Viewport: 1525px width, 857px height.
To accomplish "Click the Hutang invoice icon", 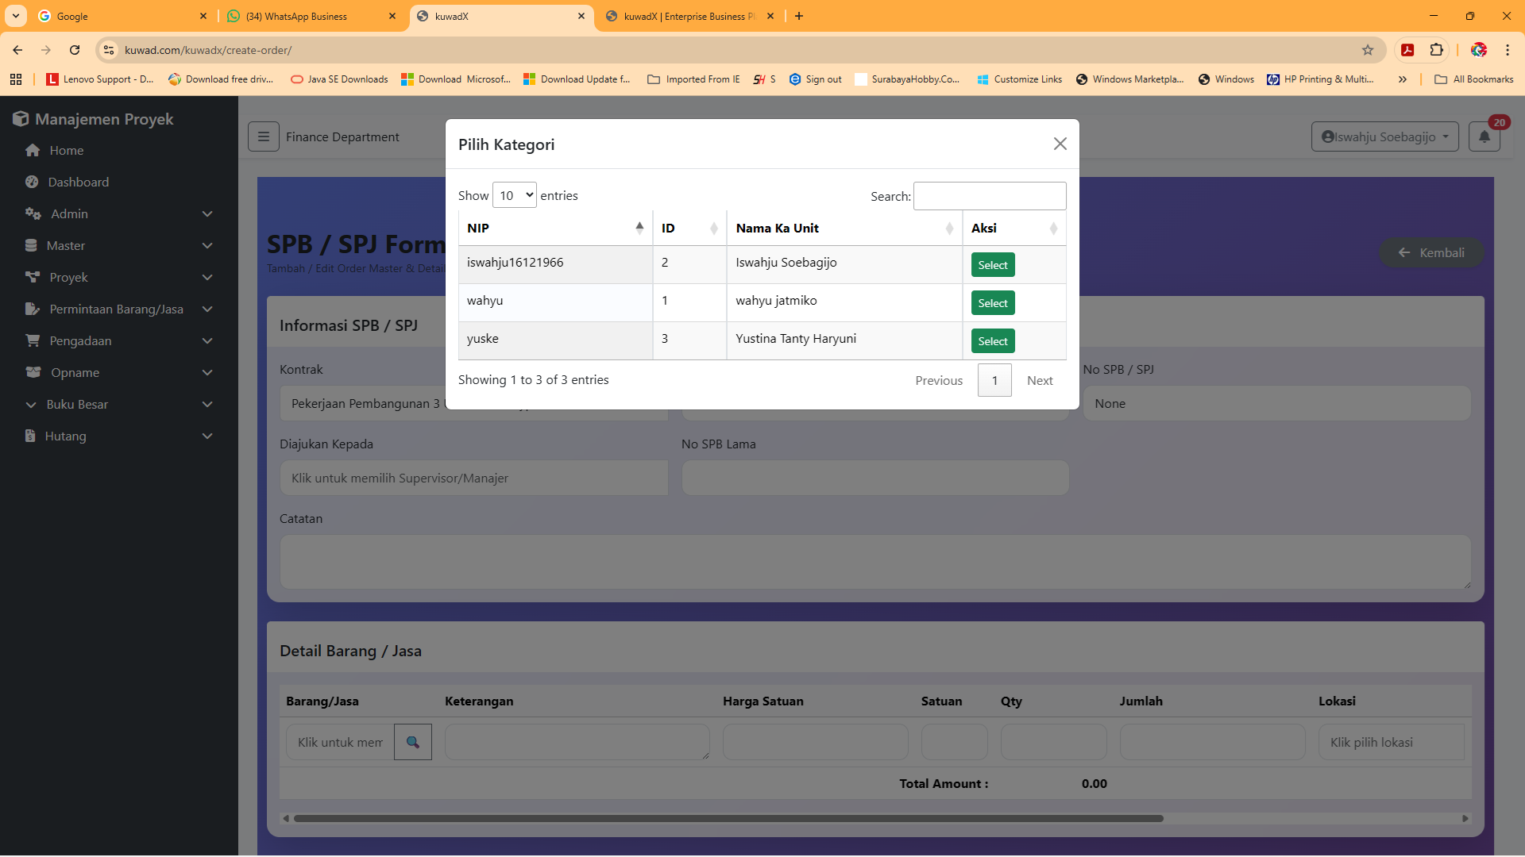I will (x=30, y=436).
